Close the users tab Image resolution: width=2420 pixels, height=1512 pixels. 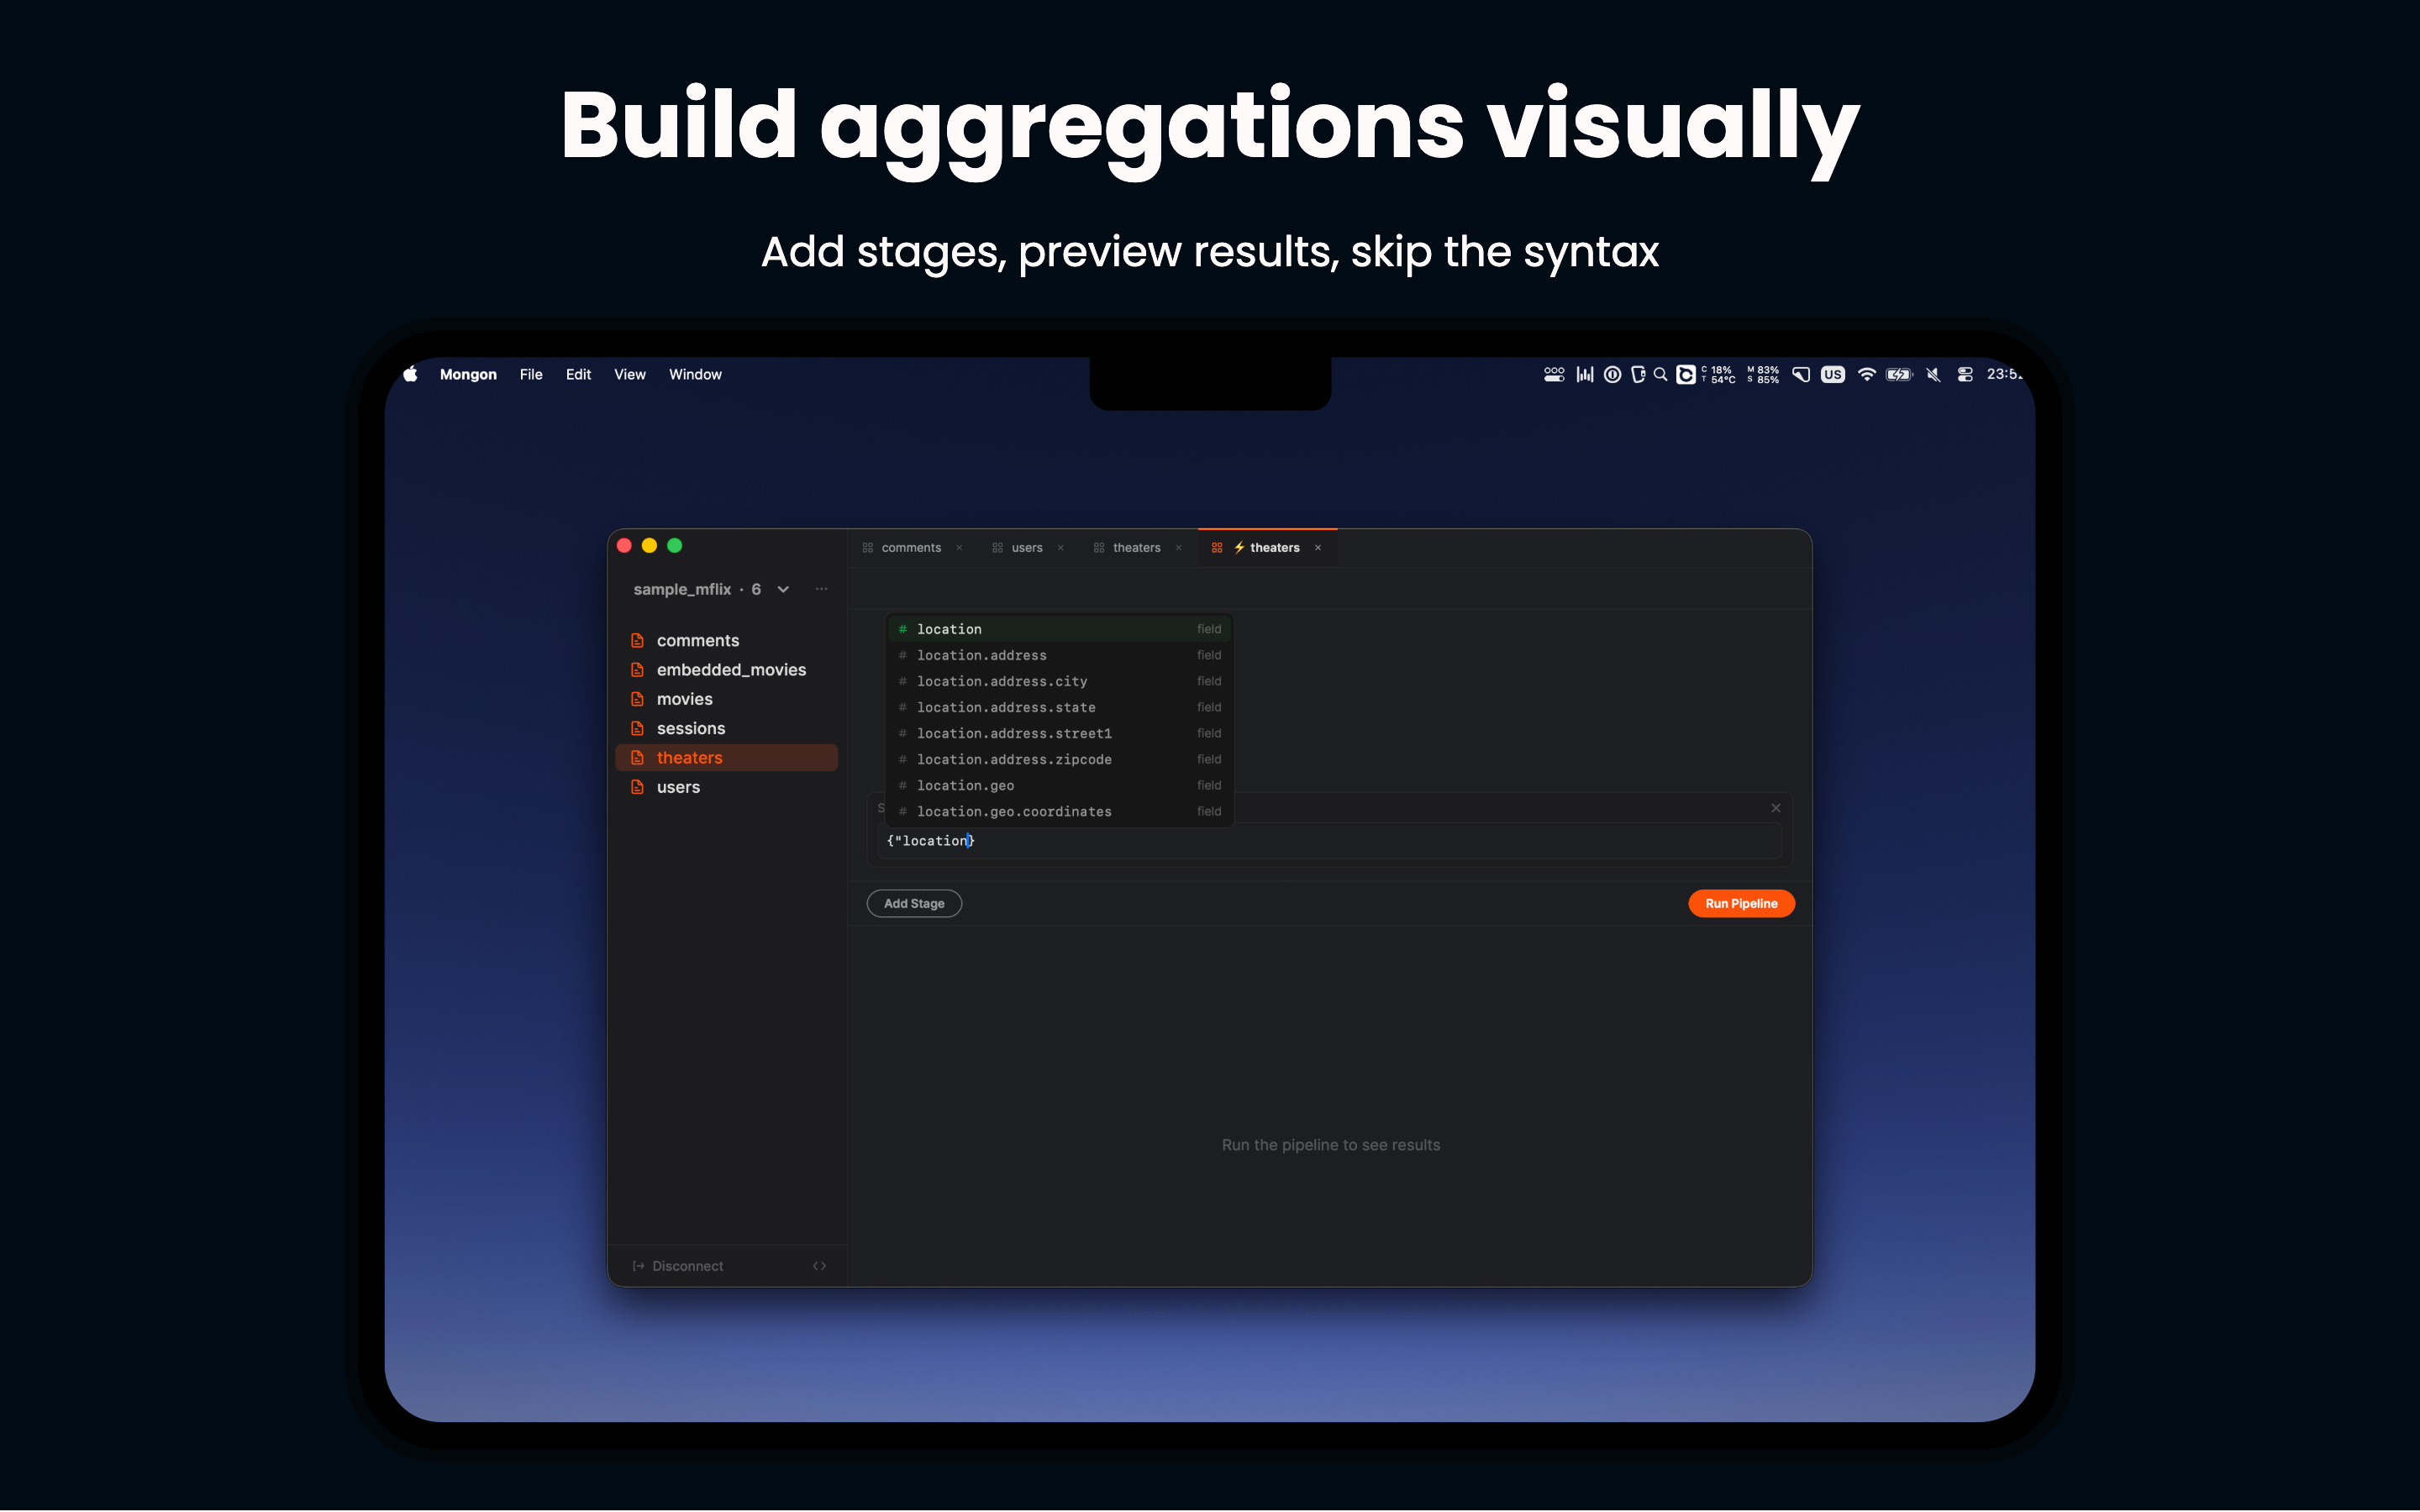(1061, 548)
